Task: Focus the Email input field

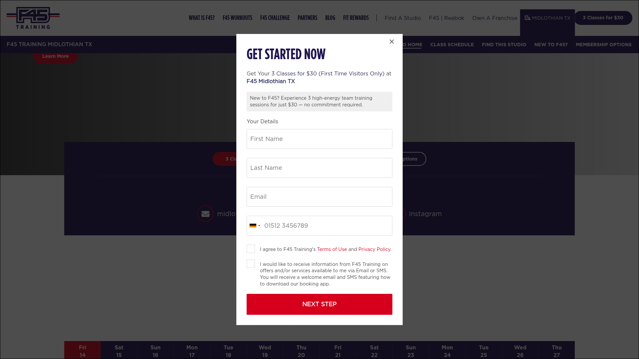Action: tap(319, 197)
